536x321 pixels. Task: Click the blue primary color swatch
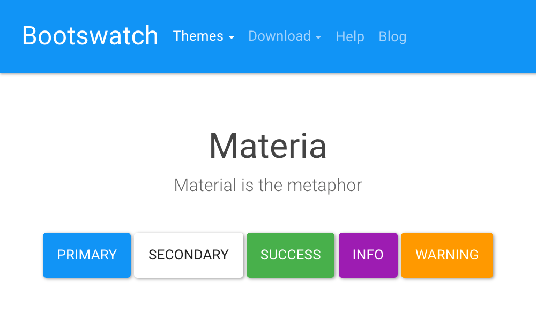point(86,255)
